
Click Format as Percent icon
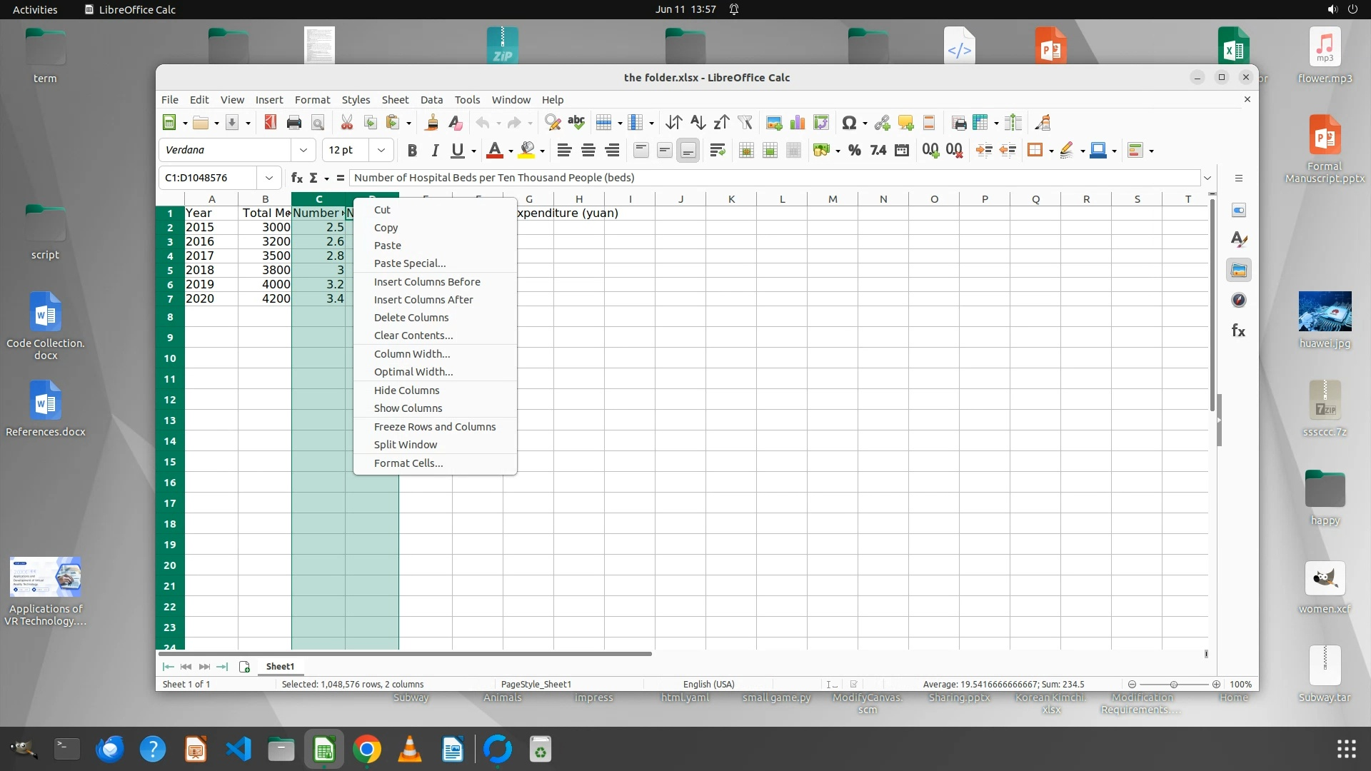pos(854,150)
